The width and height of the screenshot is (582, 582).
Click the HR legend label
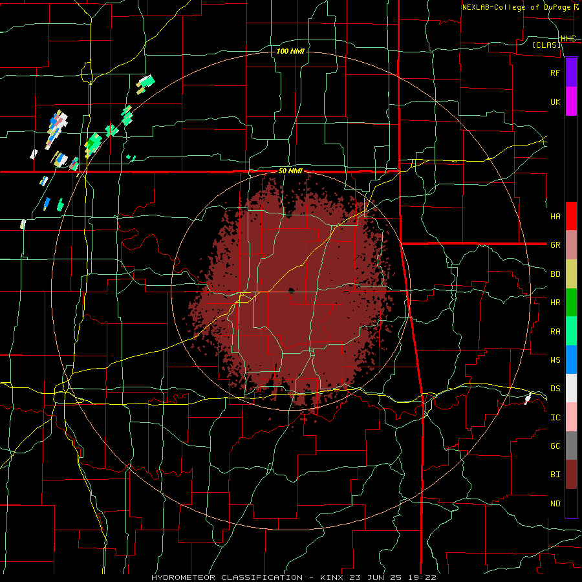(x=555, y=303)
